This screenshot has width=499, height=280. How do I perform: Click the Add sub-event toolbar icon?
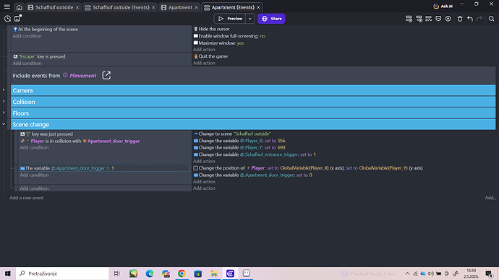[x=419, y=19]
